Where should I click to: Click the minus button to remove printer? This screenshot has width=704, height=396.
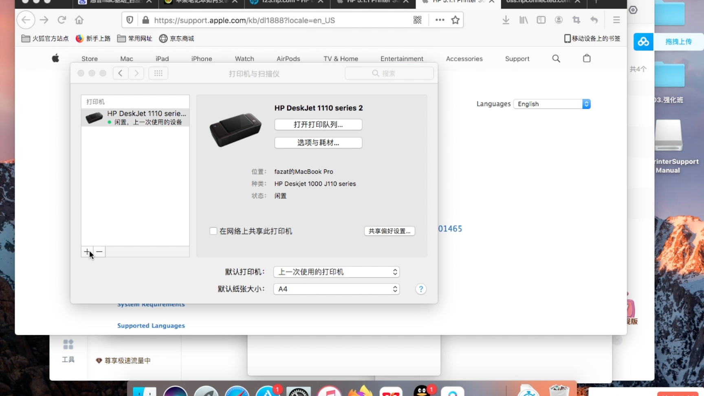(99, 252)
